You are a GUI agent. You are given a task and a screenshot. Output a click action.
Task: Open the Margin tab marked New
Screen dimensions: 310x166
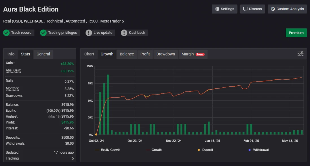click(x=193, y=54)
